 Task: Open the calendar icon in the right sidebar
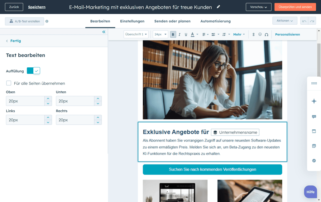click(x=314, y=146)
